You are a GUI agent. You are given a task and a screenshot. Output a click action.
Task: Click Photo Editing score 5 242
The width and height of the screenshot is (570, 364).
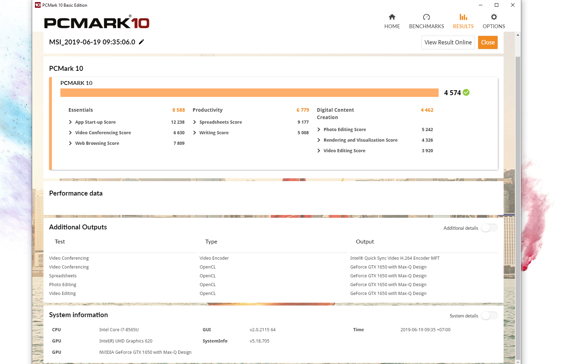click(427, 129)
